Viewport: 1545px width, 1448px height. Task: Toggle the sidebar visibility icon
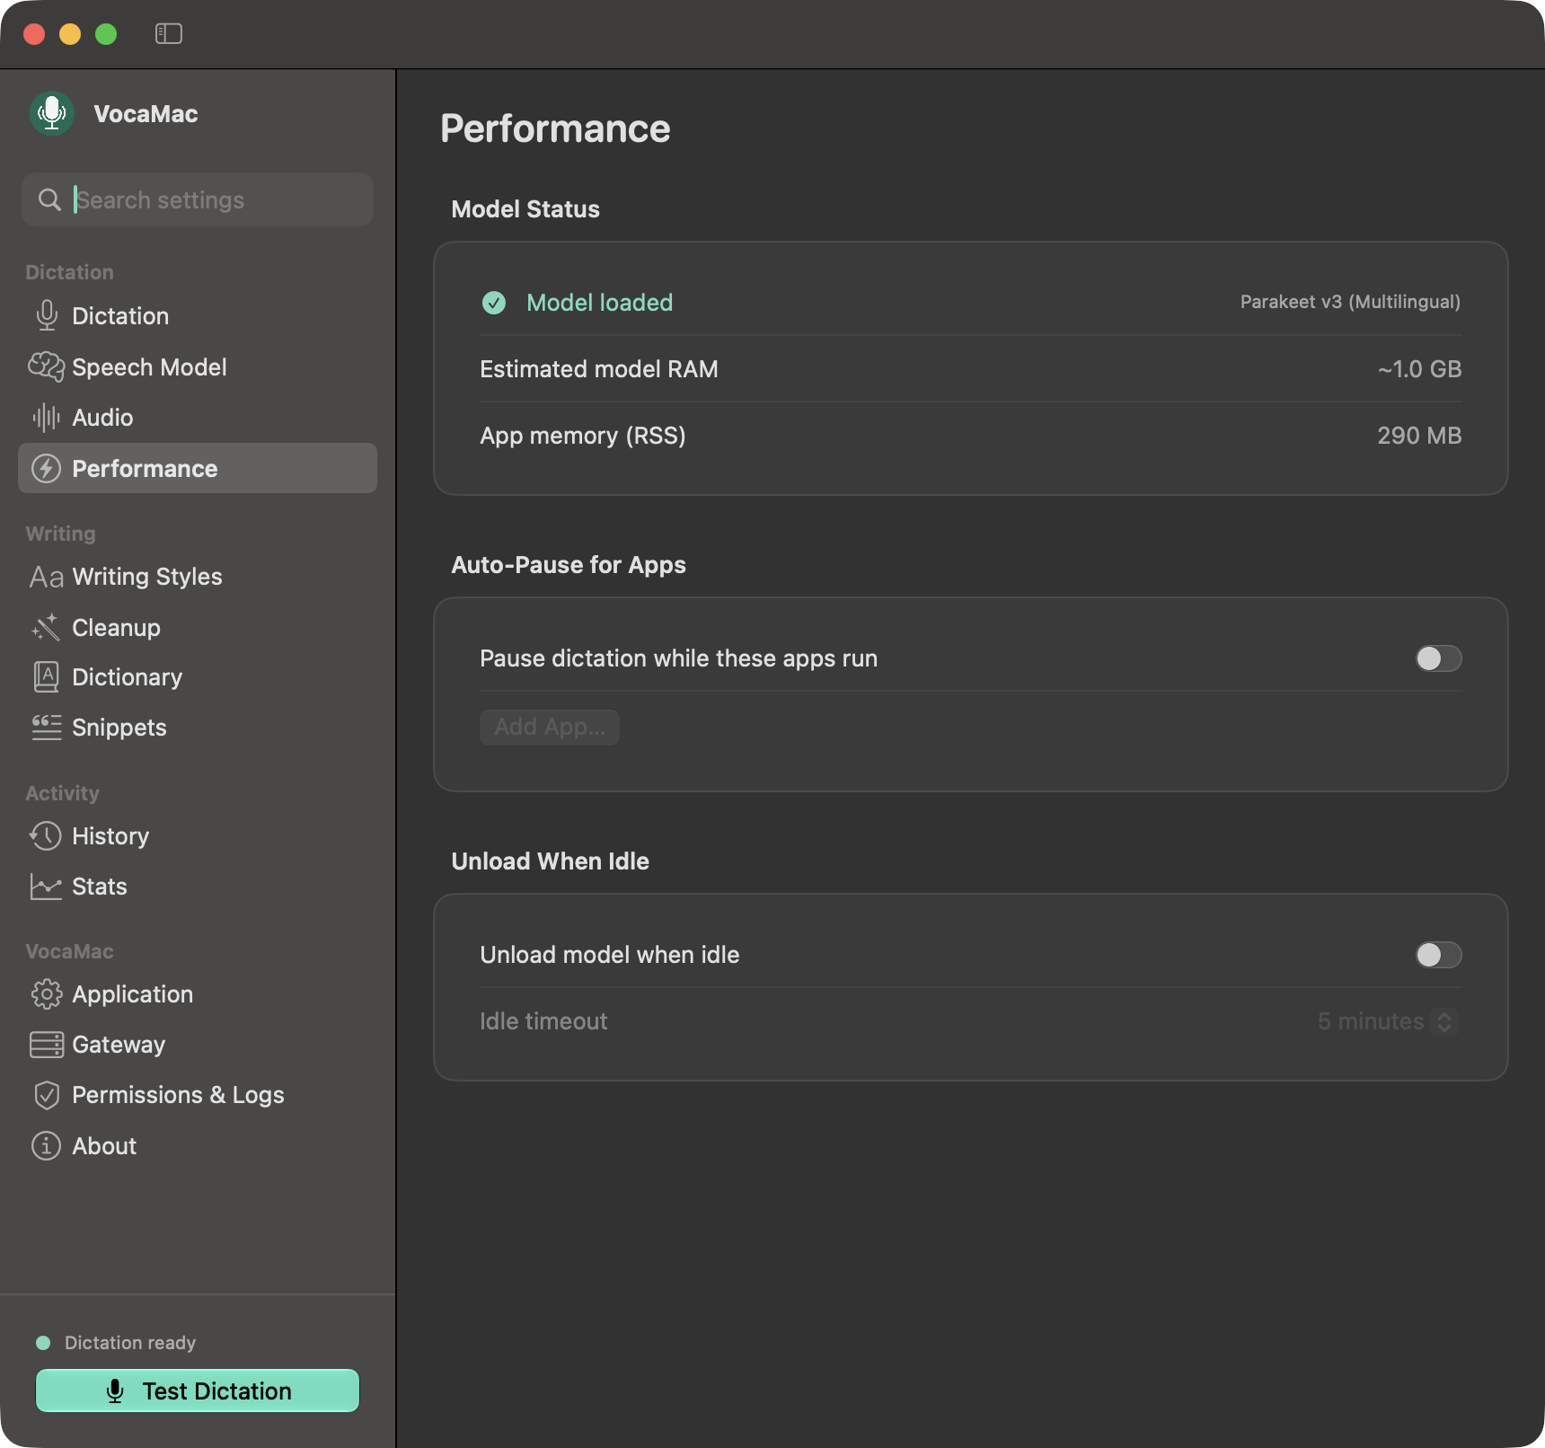pos(169,34)
